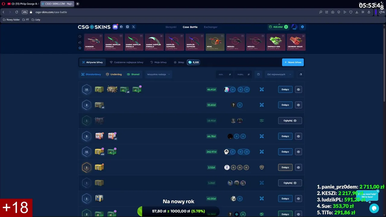Viewport: 386px width, 217px height.
Task: Toggle the Shared battle filter
Action: tap(133, 74)
